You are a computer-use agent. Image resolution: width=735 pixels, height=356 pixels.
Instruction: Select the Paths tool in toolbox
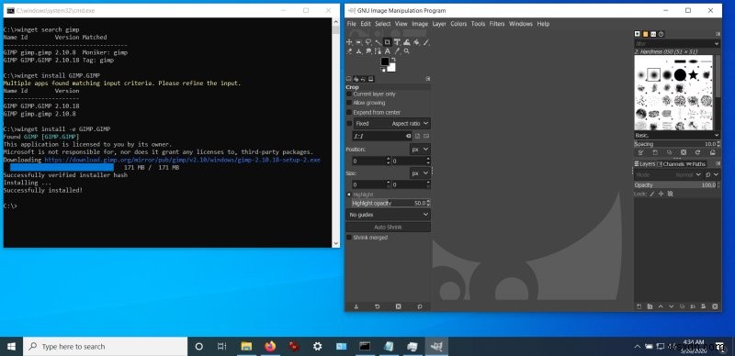(378, 51)
